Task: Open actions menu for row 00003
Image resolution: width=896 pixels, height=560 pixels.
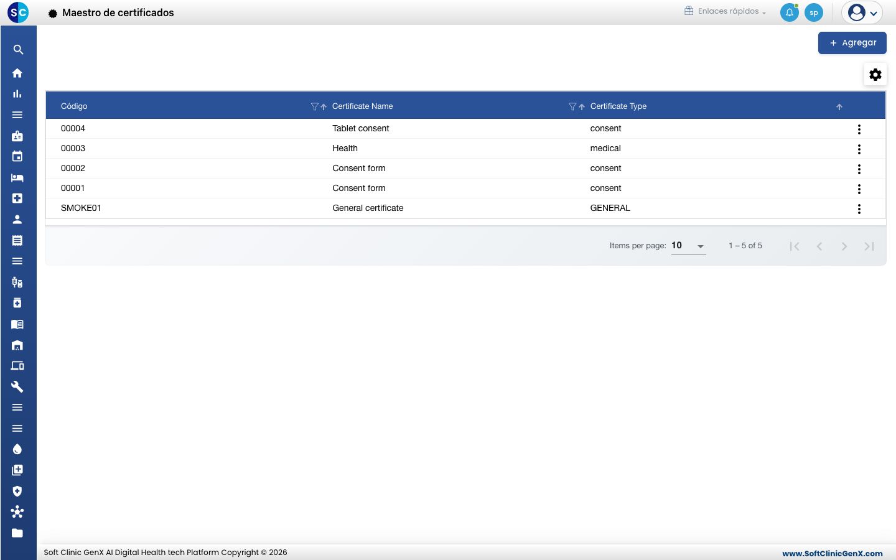Action: (859, 149)
